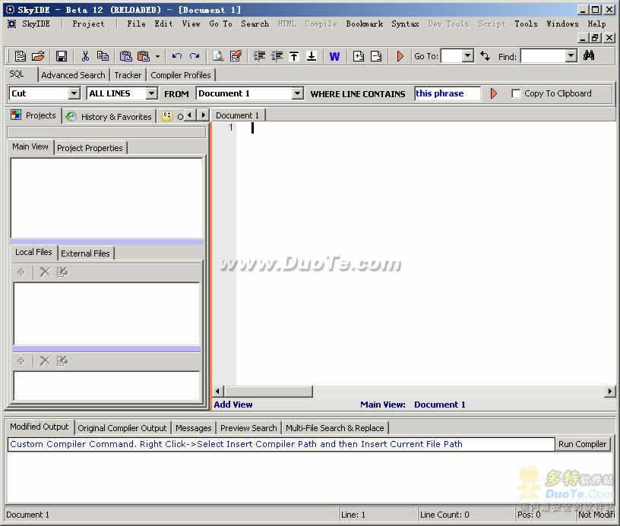The image size is (620, 526).
Task: Expand the ALL LINES dropdown
Action: [x=151, y=93]
